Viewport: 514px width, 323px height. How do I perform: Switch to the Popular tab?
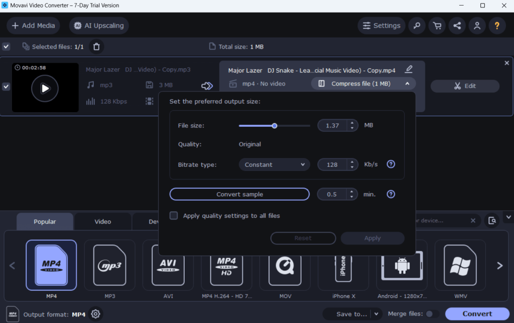(x=45, y=221)
